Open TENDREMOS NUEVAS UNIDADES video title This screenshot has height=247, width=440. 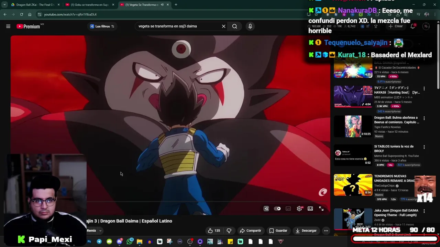tap(395, 178)
